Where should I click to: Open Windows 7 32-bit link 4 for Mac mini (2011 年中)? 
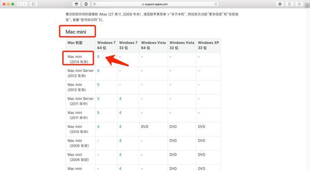(x=120, y=113)
